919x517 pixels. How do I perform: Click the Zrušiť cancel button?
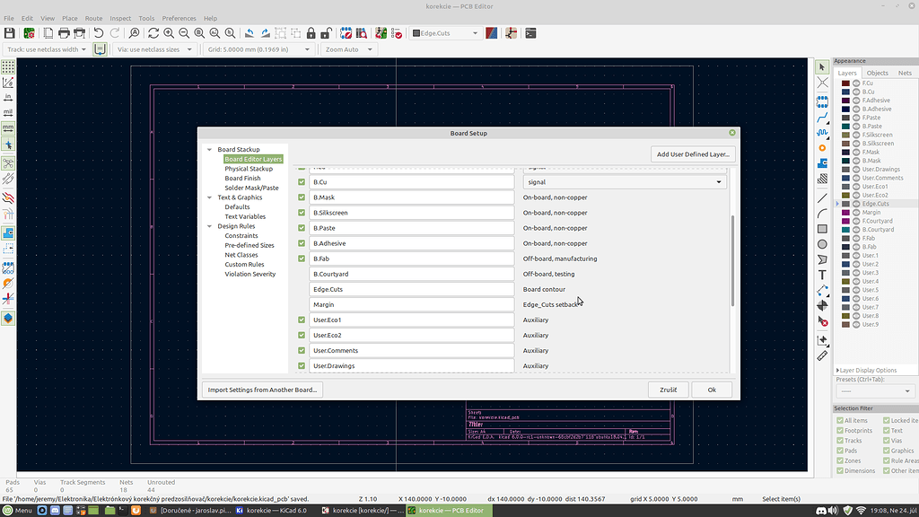668,390
